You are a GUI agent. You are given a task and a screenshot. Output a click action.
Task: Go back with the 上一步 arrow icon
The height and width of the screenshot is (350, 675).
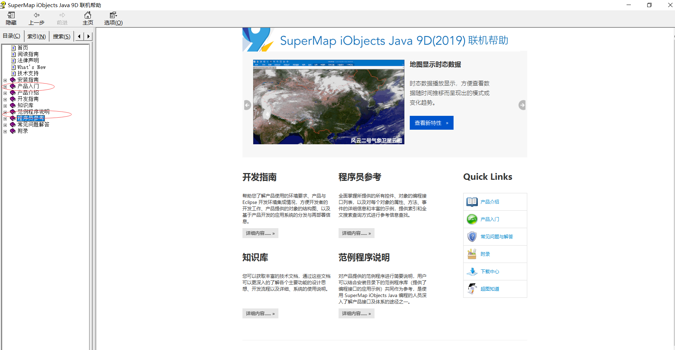coord(36,15)
